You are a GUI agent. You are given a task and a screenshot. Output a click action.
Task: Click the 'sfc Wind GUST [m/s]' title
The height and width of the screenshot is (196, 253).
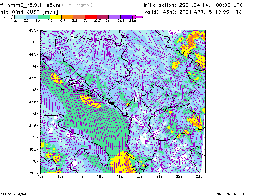coord(29,12)
